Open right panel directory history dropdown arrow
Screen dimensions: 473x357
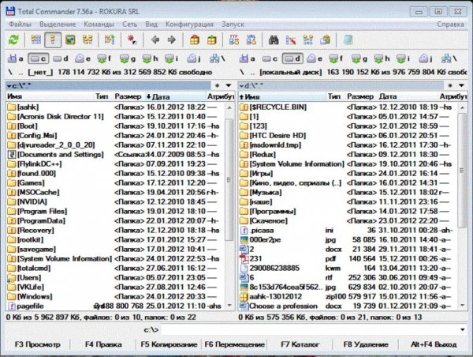click(x=461, y=85)
